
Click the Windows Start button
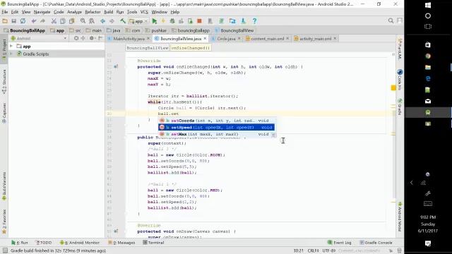pos(428,6)
